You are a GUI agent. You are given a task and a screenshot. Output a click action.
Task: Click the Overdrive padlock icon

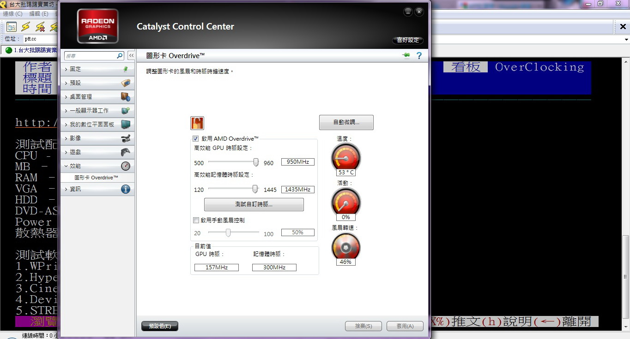pos(197,123)
